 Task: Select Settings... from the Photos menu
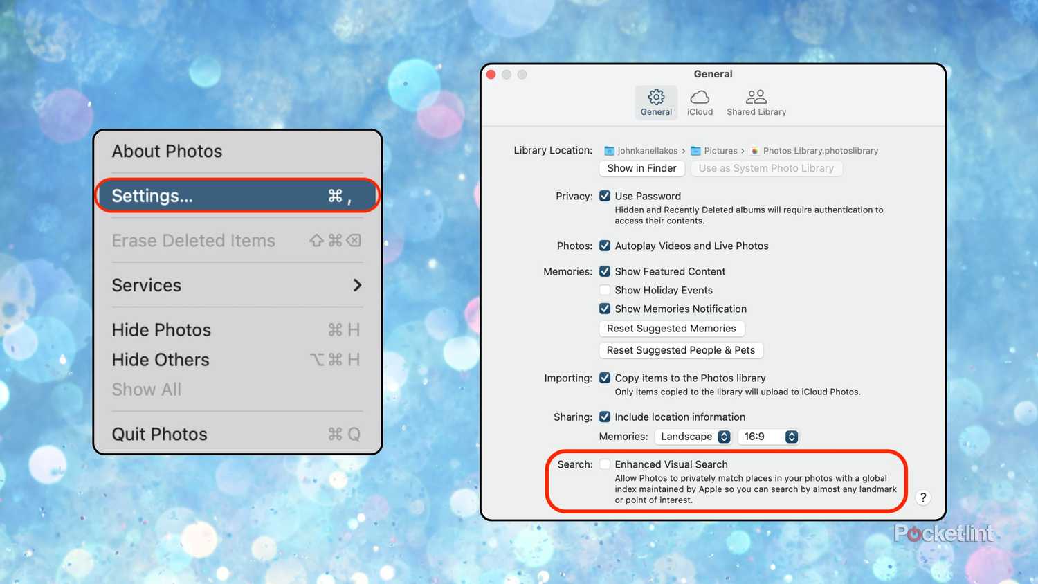237,196
